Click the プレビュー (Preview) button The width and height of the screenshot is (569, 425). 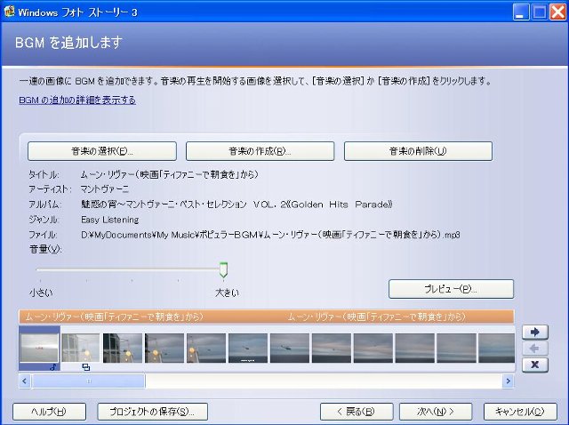tap(451, 289)
